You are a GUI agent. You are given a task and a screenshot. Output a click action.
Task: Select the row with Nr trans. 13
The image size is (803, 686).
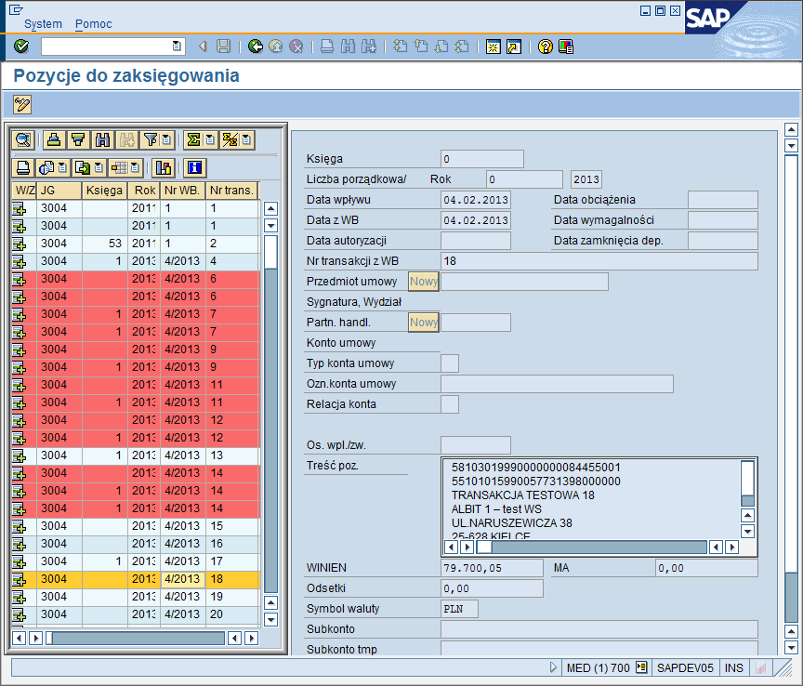point(136,455)
